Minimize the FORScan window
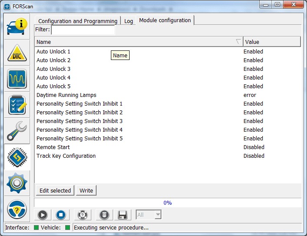 pyautogui.click(x=266, y=5)
